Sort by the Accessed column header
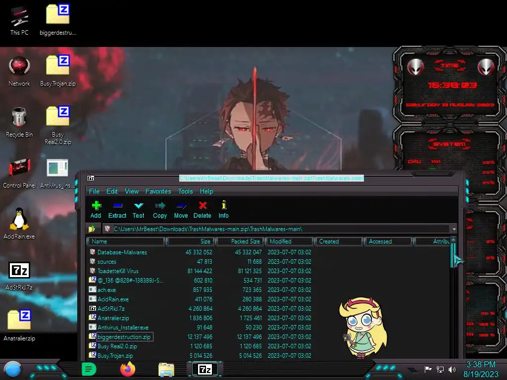507x380 pixels. [x=388, y=241]
